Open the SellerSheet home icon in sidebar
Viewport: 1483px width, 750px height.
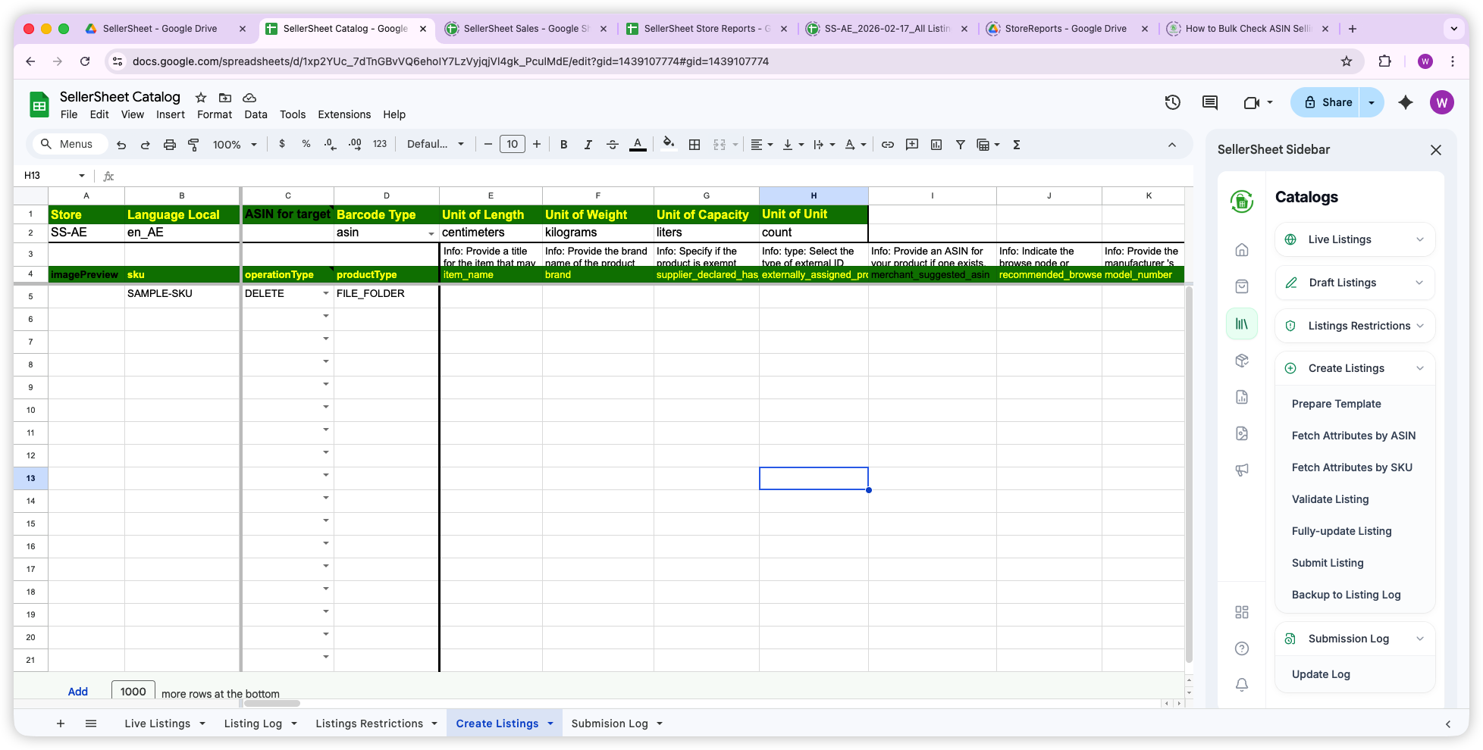coord(1241,249)
